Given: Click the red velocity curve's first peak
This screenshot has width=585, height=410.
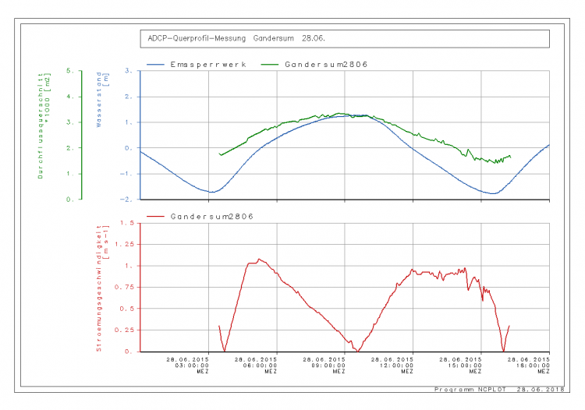Looking at the screenshot, I should (259, 260).
